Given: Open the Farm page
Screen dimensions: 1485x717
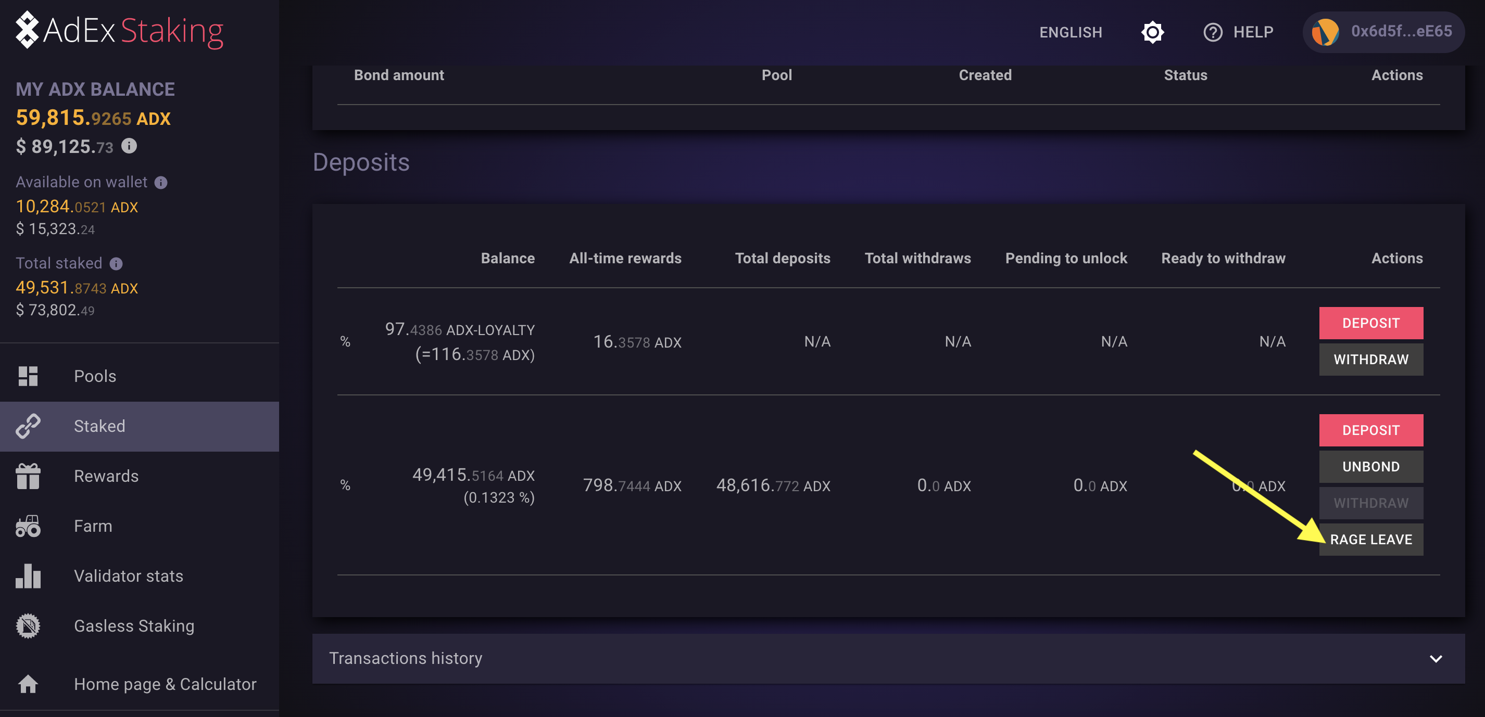Looking at the screenshot, I should point(140,526).
